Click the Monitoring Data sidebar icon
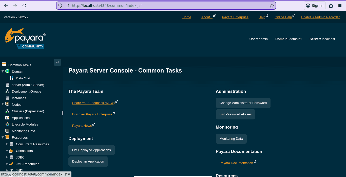The image size is (346, 177). [x=7, y=131]
